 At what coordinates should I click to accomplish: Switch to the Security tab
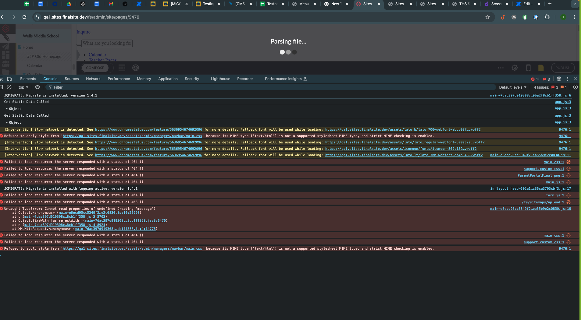point(192,79)
